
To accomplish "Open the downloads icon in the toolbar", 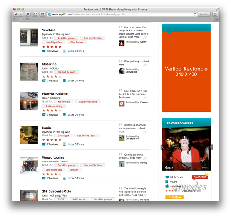I will pyautogui.click(x=215, y=14).
